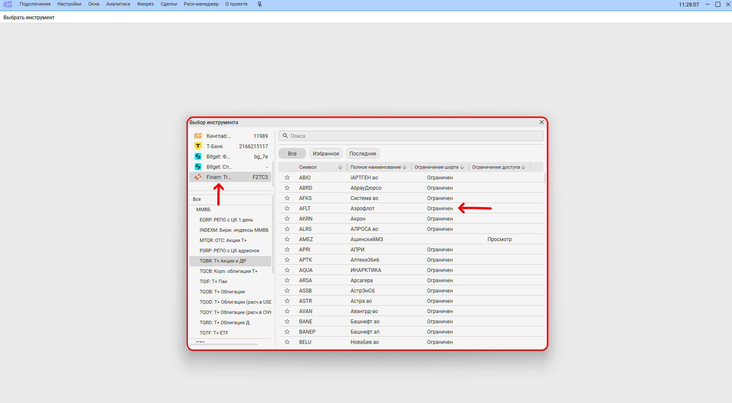Viewport: 732px width, 403px height.
Task: Show Избранное instruments filter
Action: 326,154
